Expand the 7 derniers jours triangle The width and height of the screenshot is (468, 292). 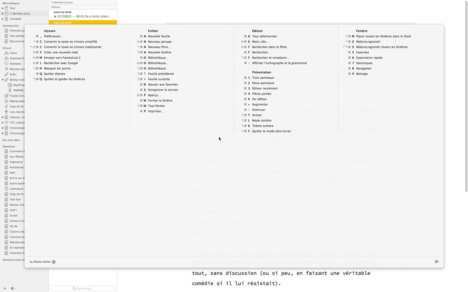3,14
